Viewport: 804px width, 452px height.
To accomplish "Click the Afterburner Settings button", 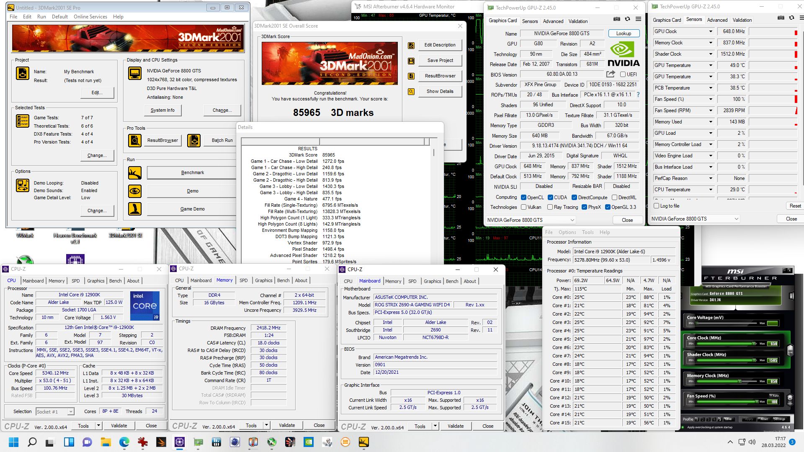I will 779,419.
